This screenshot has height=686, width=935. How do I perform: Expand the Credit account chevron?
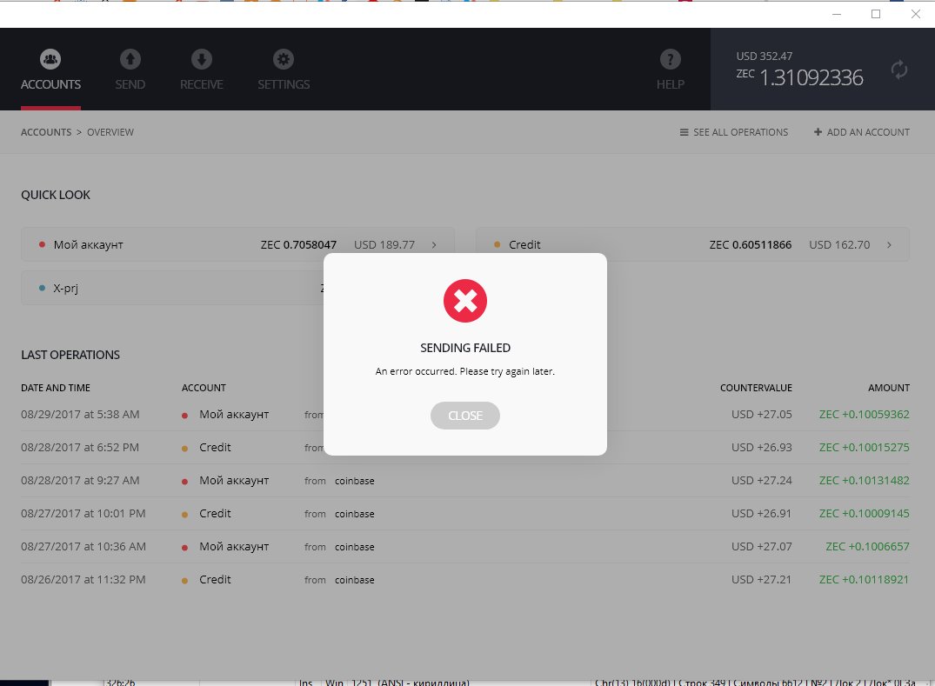click(x=889, y=245)
